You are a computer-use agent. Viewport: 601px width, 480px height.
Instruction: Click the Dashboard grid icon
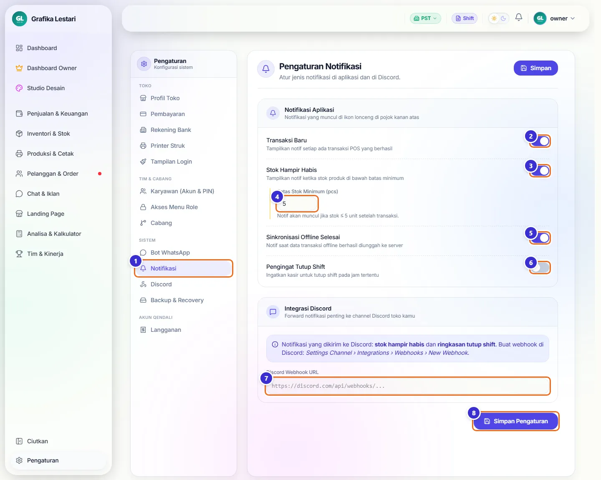pos(19,48)
